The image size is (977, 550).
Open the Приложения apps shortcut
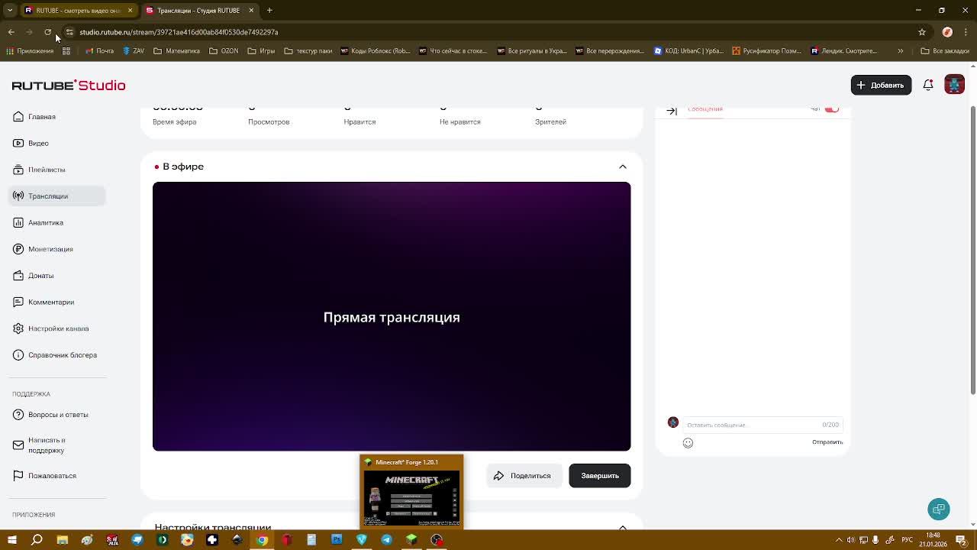coord(30,51)
